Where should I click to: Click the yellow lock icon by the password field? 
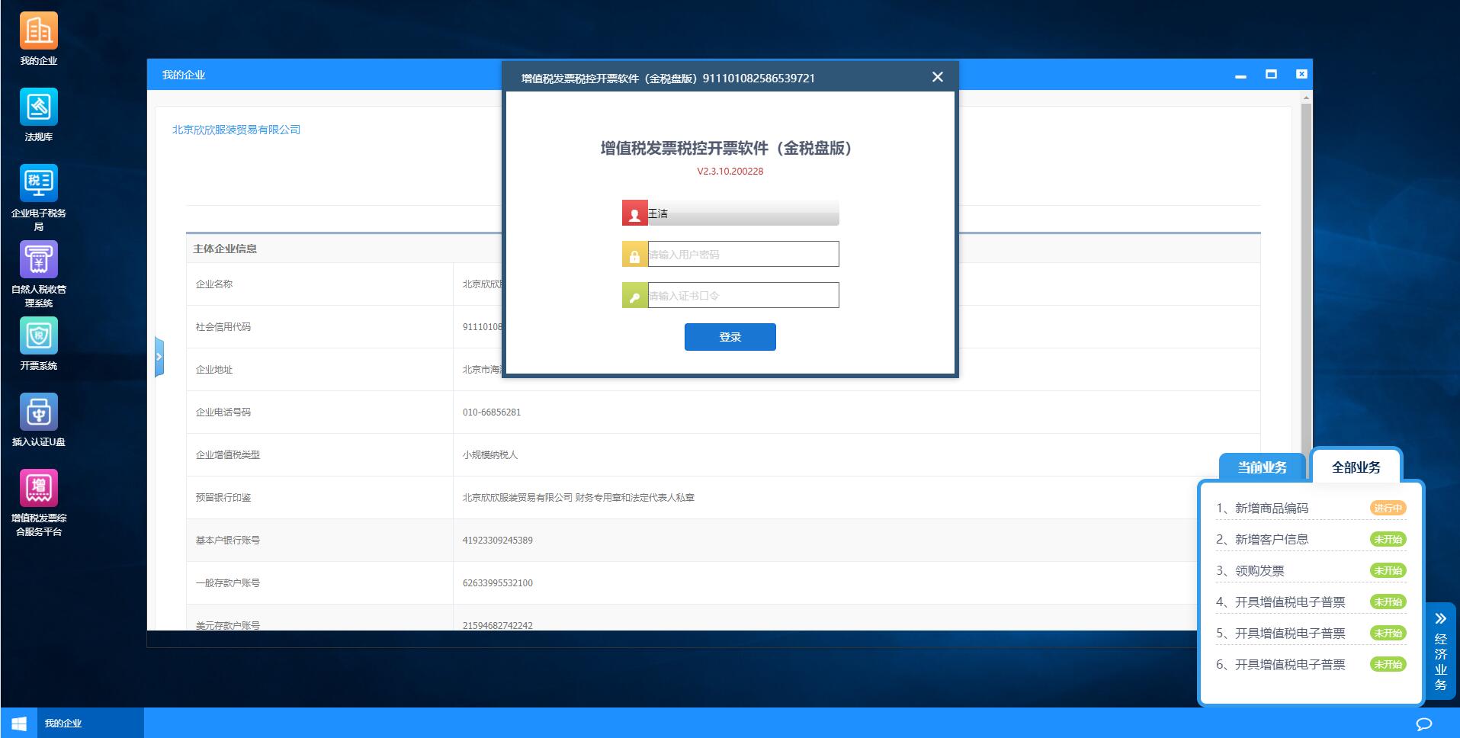coord(634,254)
